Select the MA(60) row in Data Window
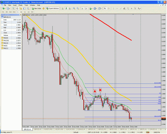The height and width of the screenshot is (134, 167). [x=11, y=38]
